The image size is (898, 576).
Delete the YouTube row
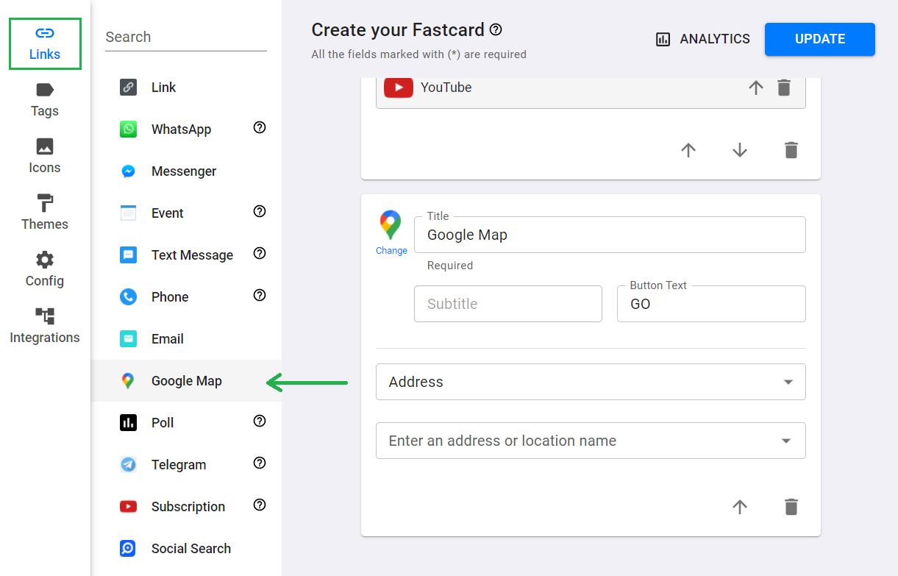(784, 88)
